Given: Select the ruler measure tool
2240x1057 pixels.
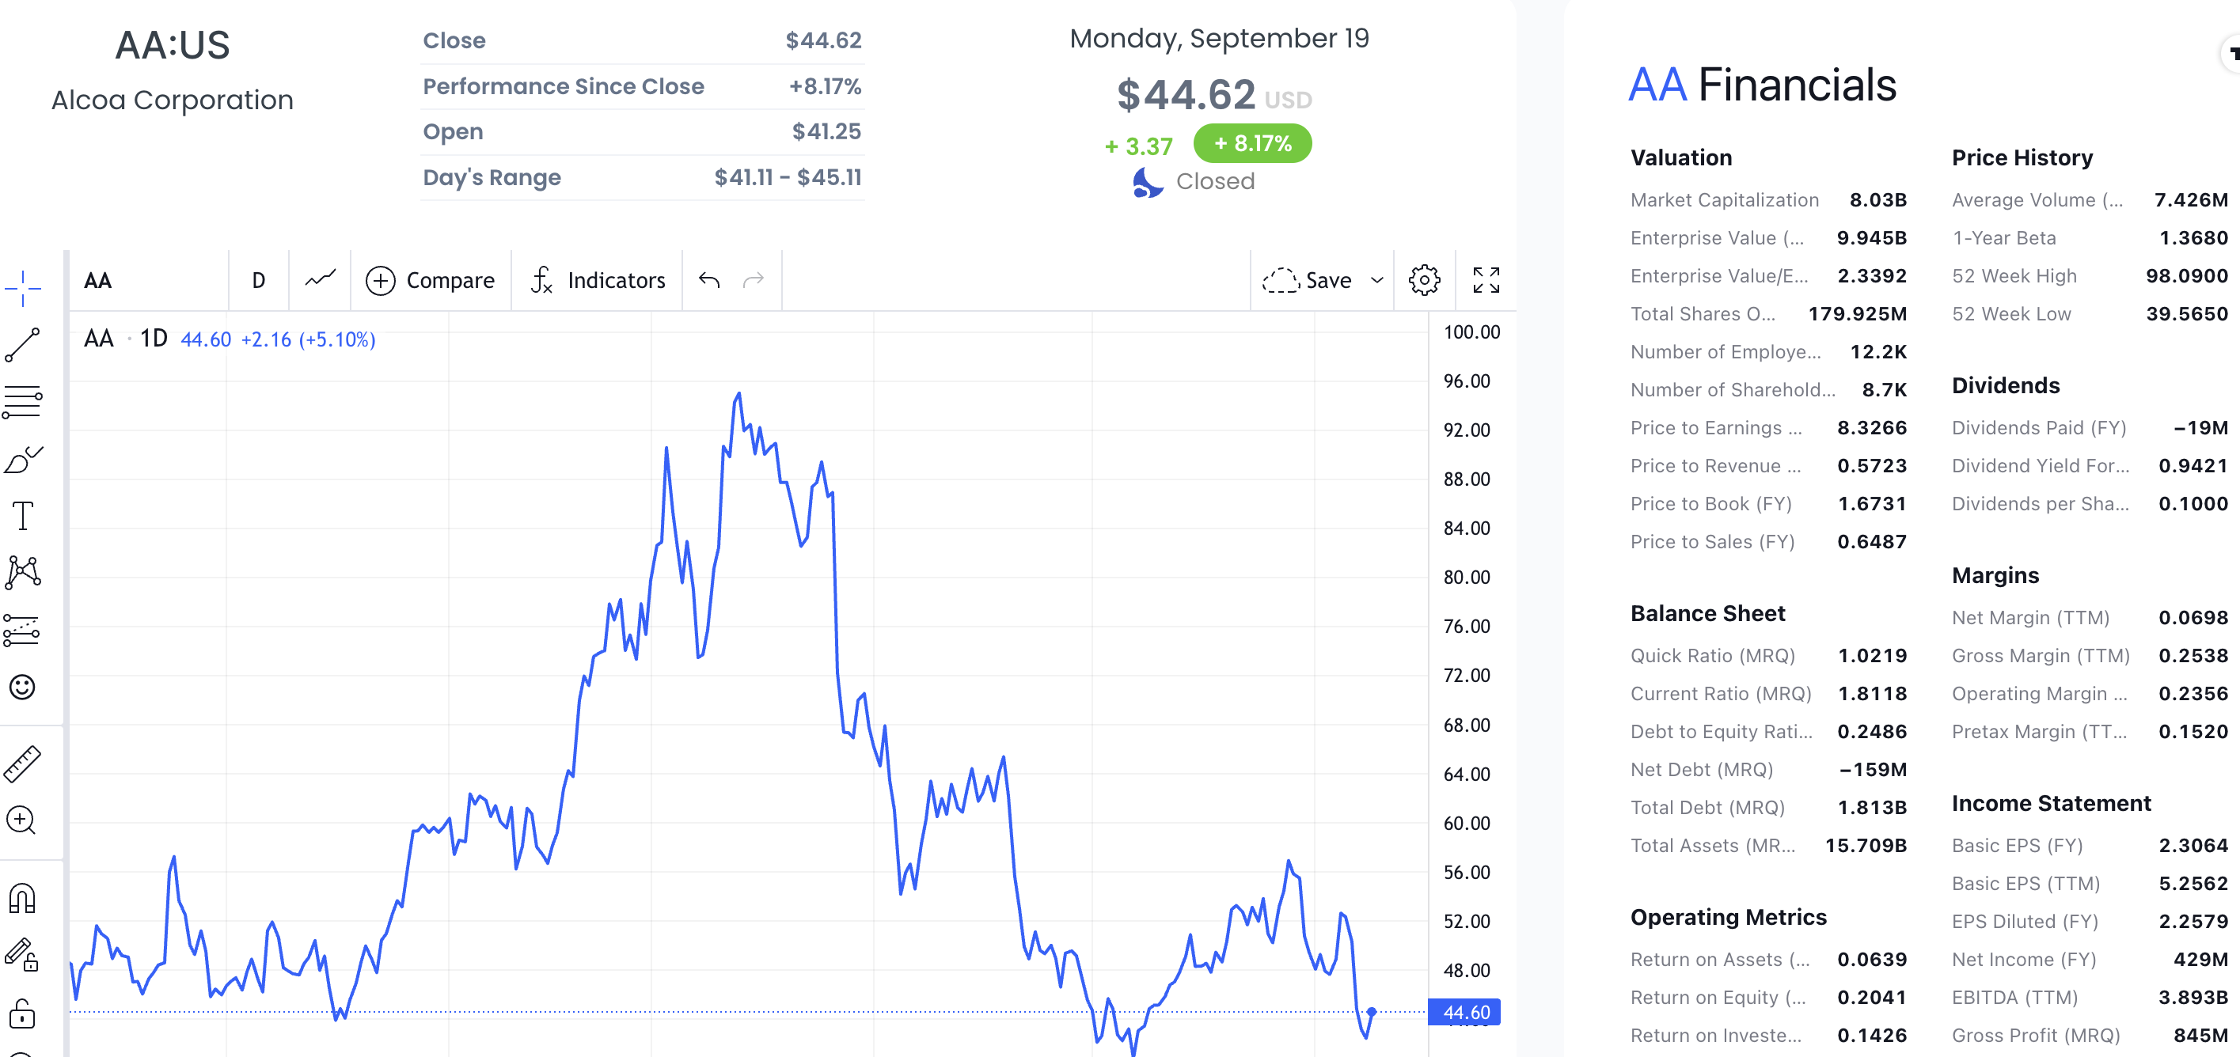Looking at the screenshot, I should click(x=23, y=764).
